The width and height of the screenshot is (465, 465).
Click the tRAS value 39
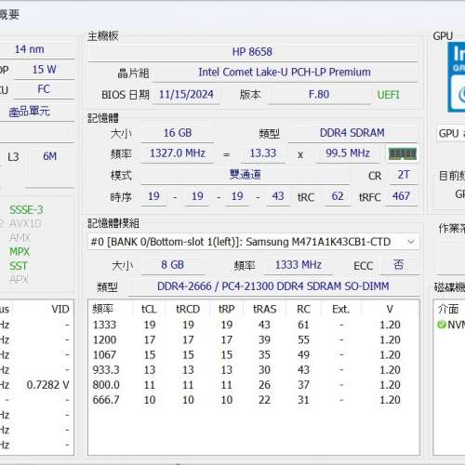click(x=264, y=340)
